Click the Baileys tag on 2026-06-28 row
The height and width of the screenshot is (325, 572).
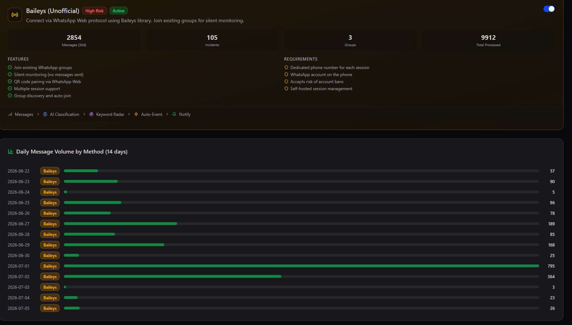(x=50, y=234)
